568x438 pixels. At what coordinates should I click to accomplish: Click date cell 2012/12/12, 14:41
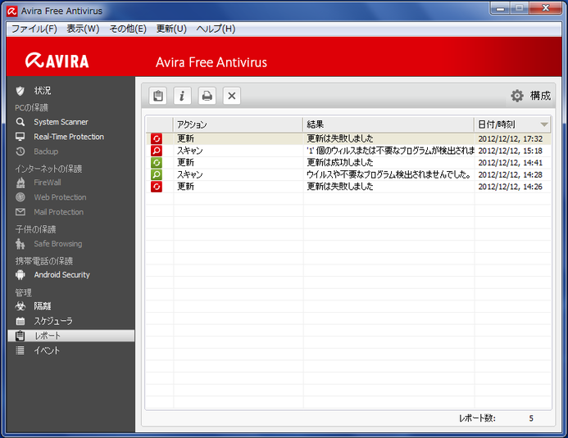tap(510, 162)
